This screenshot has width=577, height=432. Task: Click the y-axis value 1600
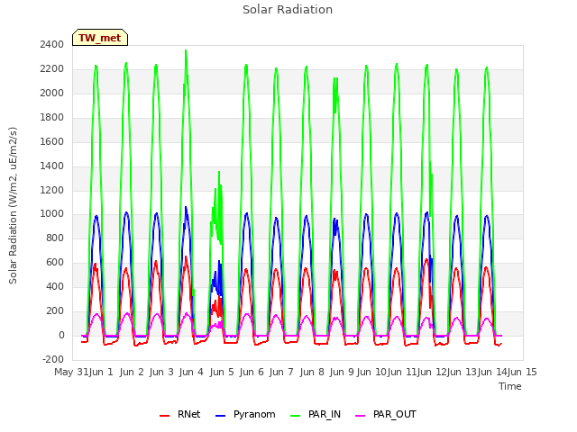pyautogui.click(x=52, y=142)
